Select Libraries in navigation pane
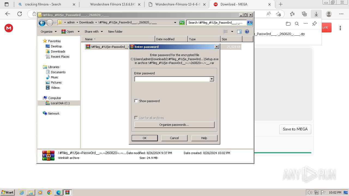Viewport: 349px width, 196px height. click(54, 67)
